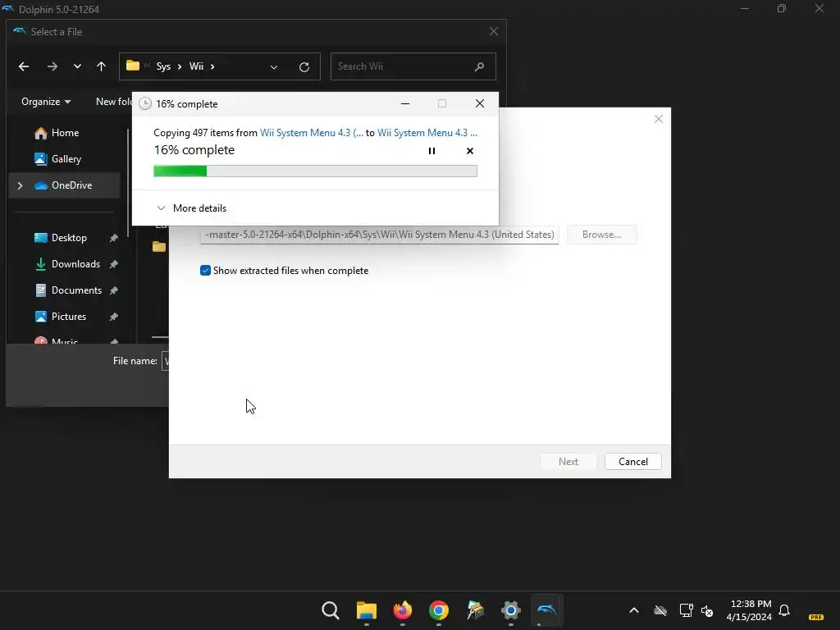This screenshot has height=630, width=840.
Task: Select Gallery in navigation pane
Action: tap(58, 159)
